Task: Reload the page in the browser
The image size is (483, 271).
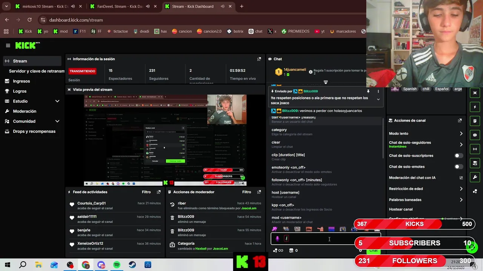Action: point(29,20)
